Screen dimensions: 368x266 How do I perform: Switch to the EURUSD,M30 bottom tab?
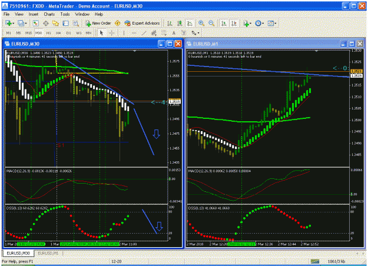18,253
